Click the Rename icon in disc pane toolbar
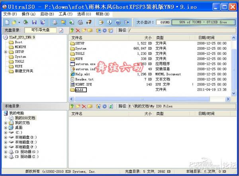This screenshot has height=176, width=239. [90, 31]
